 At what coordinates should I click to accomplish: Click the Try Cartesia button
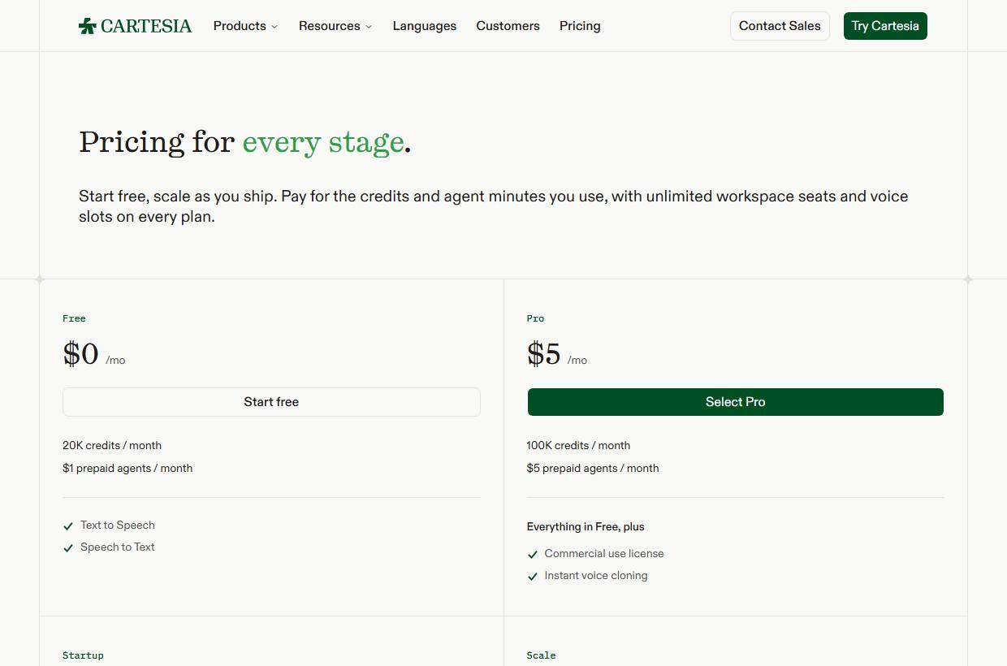(x=885, y=26)
